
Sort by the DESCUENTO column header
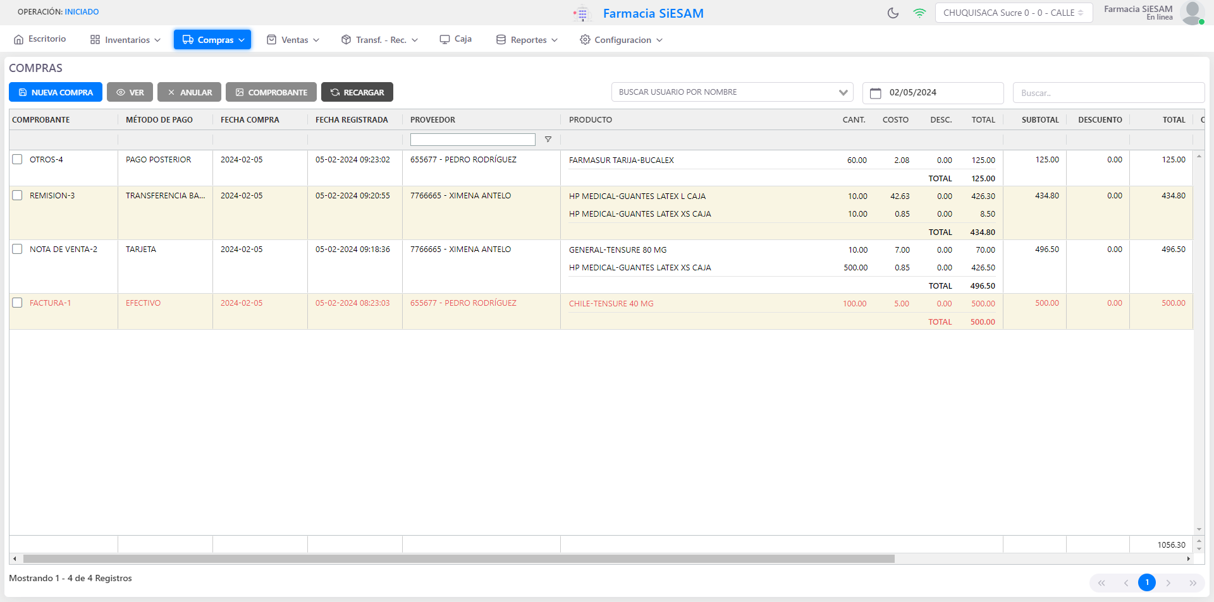(1100, 120)
